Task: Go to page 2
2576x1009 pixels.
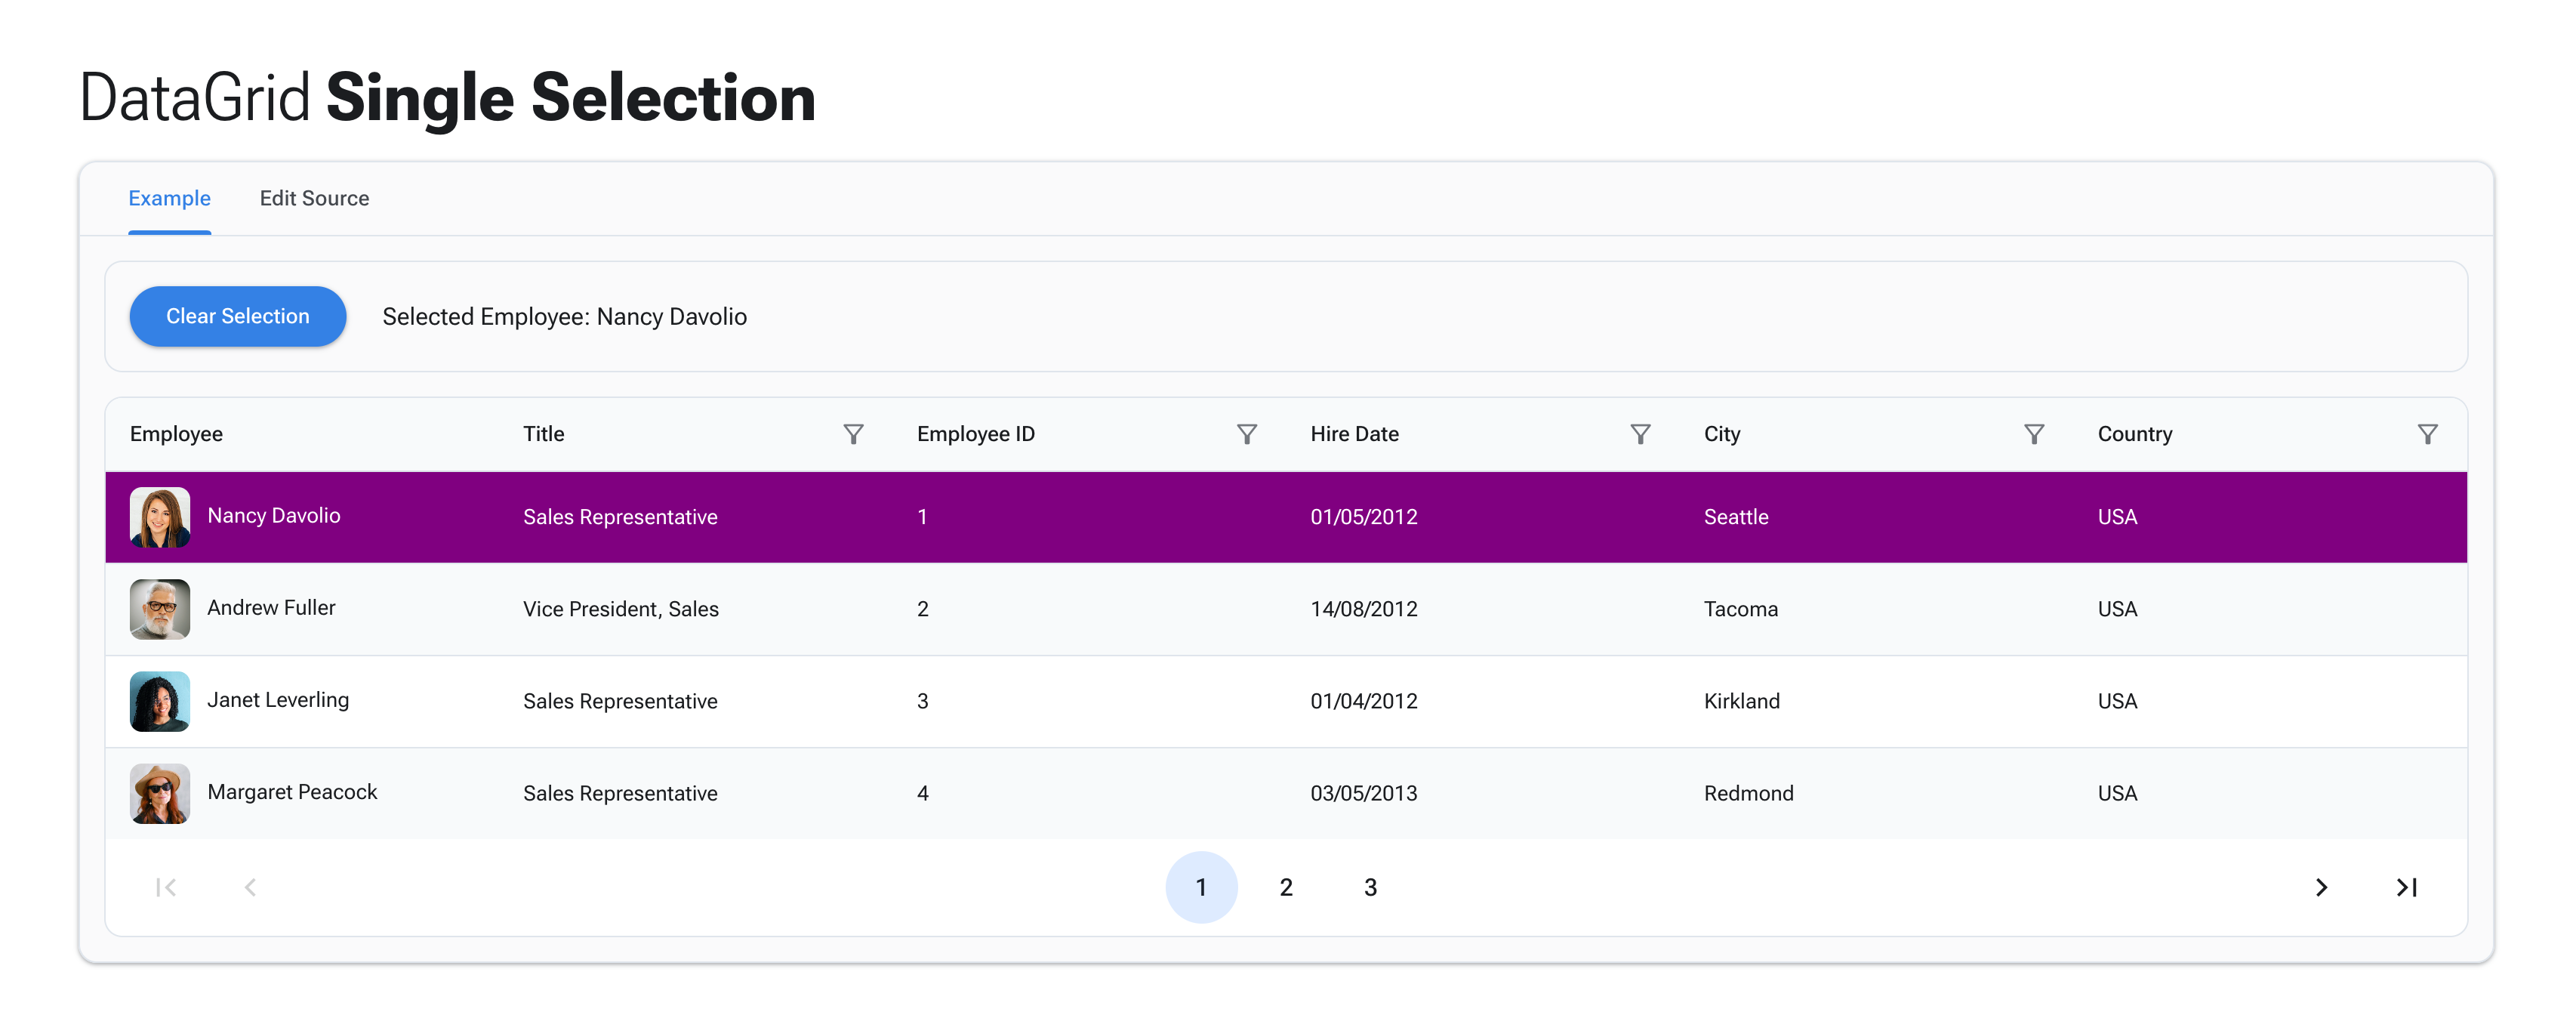Action: [x=1286, y=887]
